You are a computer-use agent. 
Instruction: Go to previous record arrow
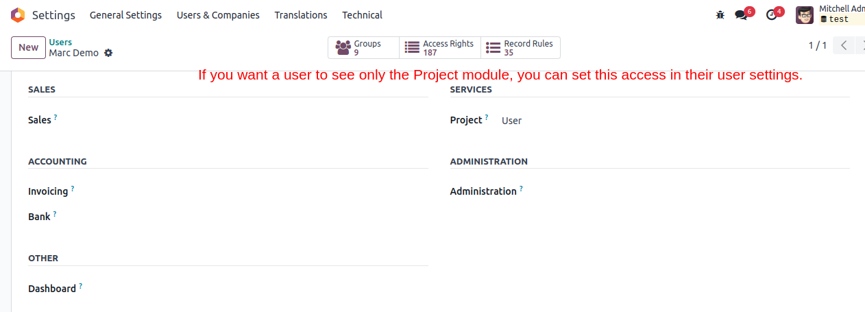click(844, 46)
